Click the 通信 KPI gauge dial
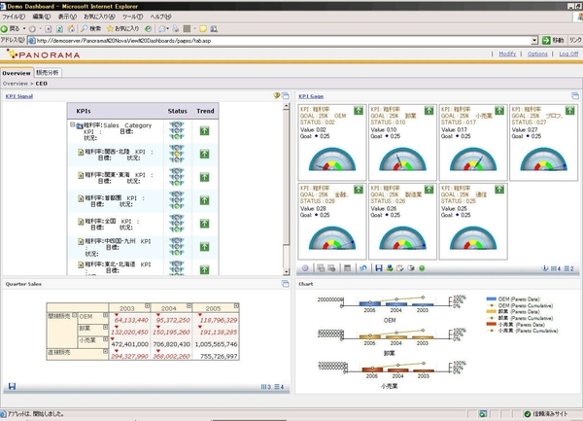Viewport: 583px width, 421px height. [473, 238]
